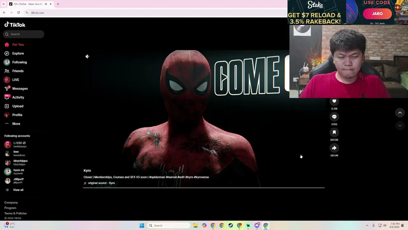This screenshot has height=230, width=408.
Task: Open the LIVE section
Action: tap(11, 80)
